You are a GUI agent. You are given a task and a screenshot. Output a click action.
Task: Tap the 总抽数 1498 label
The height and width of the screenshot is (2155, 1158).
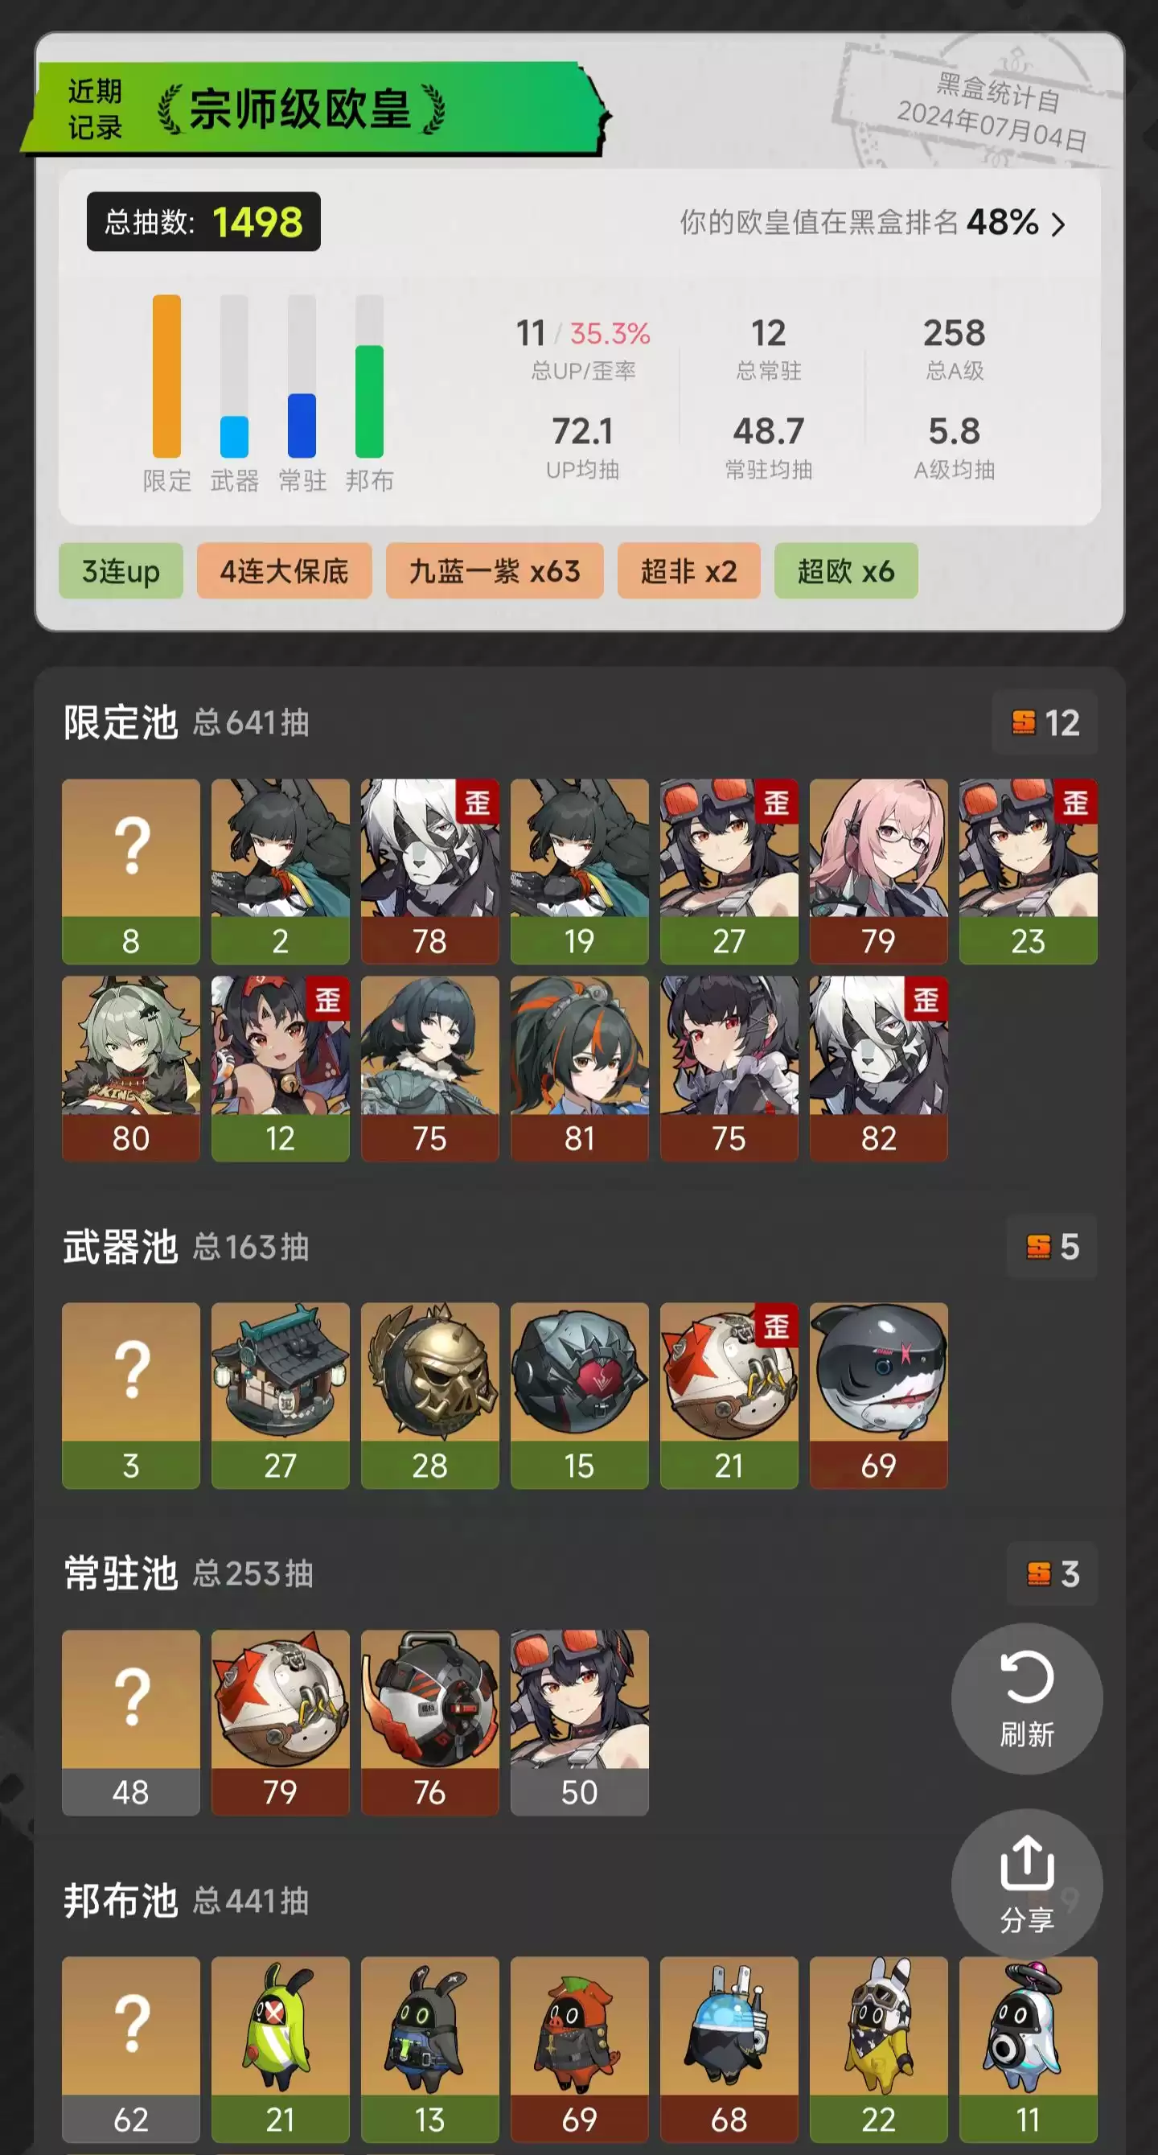203,222
